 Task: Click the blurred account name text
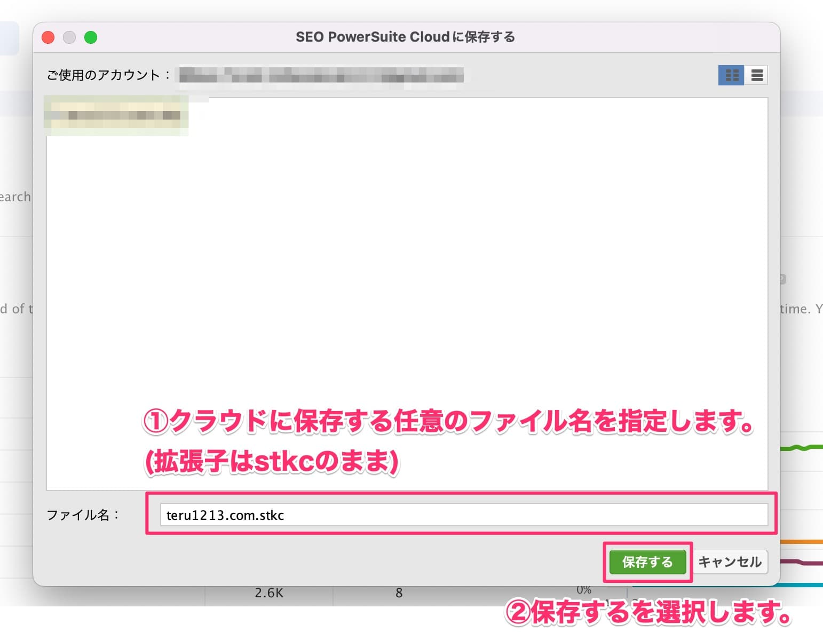[321, 75]
